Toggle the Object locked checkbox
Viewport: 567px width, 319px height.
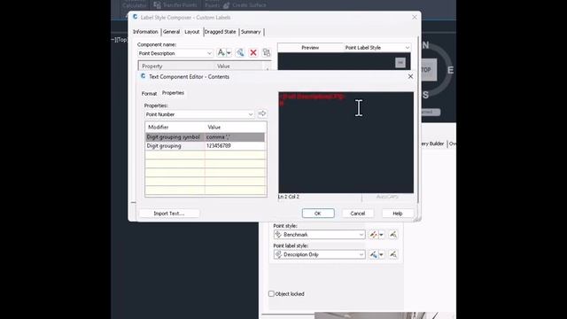coord(271,293)
